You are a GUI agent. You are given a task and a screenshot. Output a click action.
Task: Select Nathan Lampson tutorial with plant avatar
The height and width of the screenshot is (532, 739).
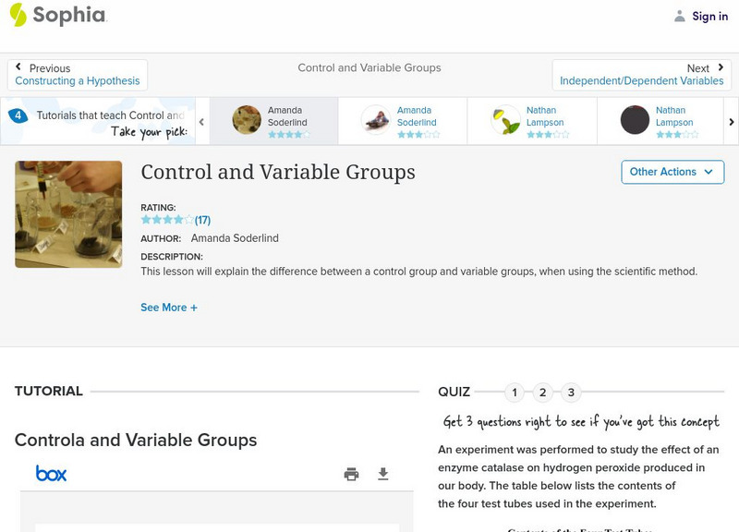(x=532, y=121)
